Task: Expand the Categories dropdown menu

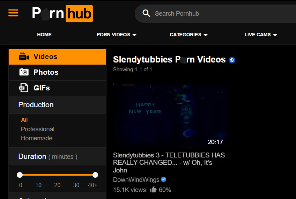Action: click(x=188, y=35)
